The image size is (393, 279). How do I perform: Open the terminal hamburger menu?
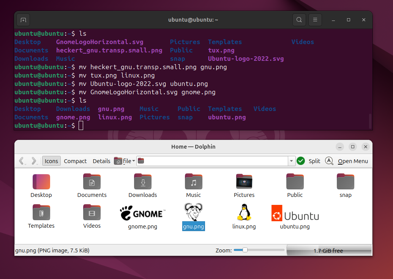tap(315, 19)
